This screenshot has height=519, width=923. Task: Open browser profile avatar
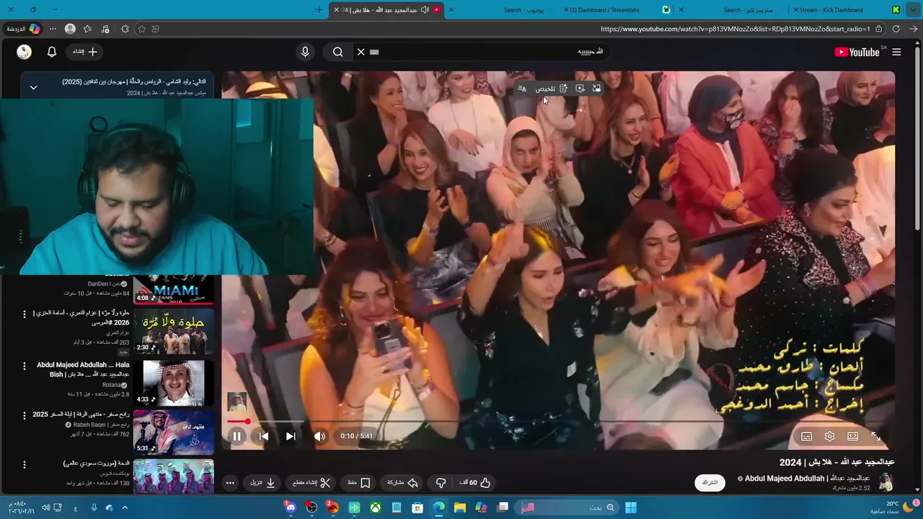tap(70, 29)
